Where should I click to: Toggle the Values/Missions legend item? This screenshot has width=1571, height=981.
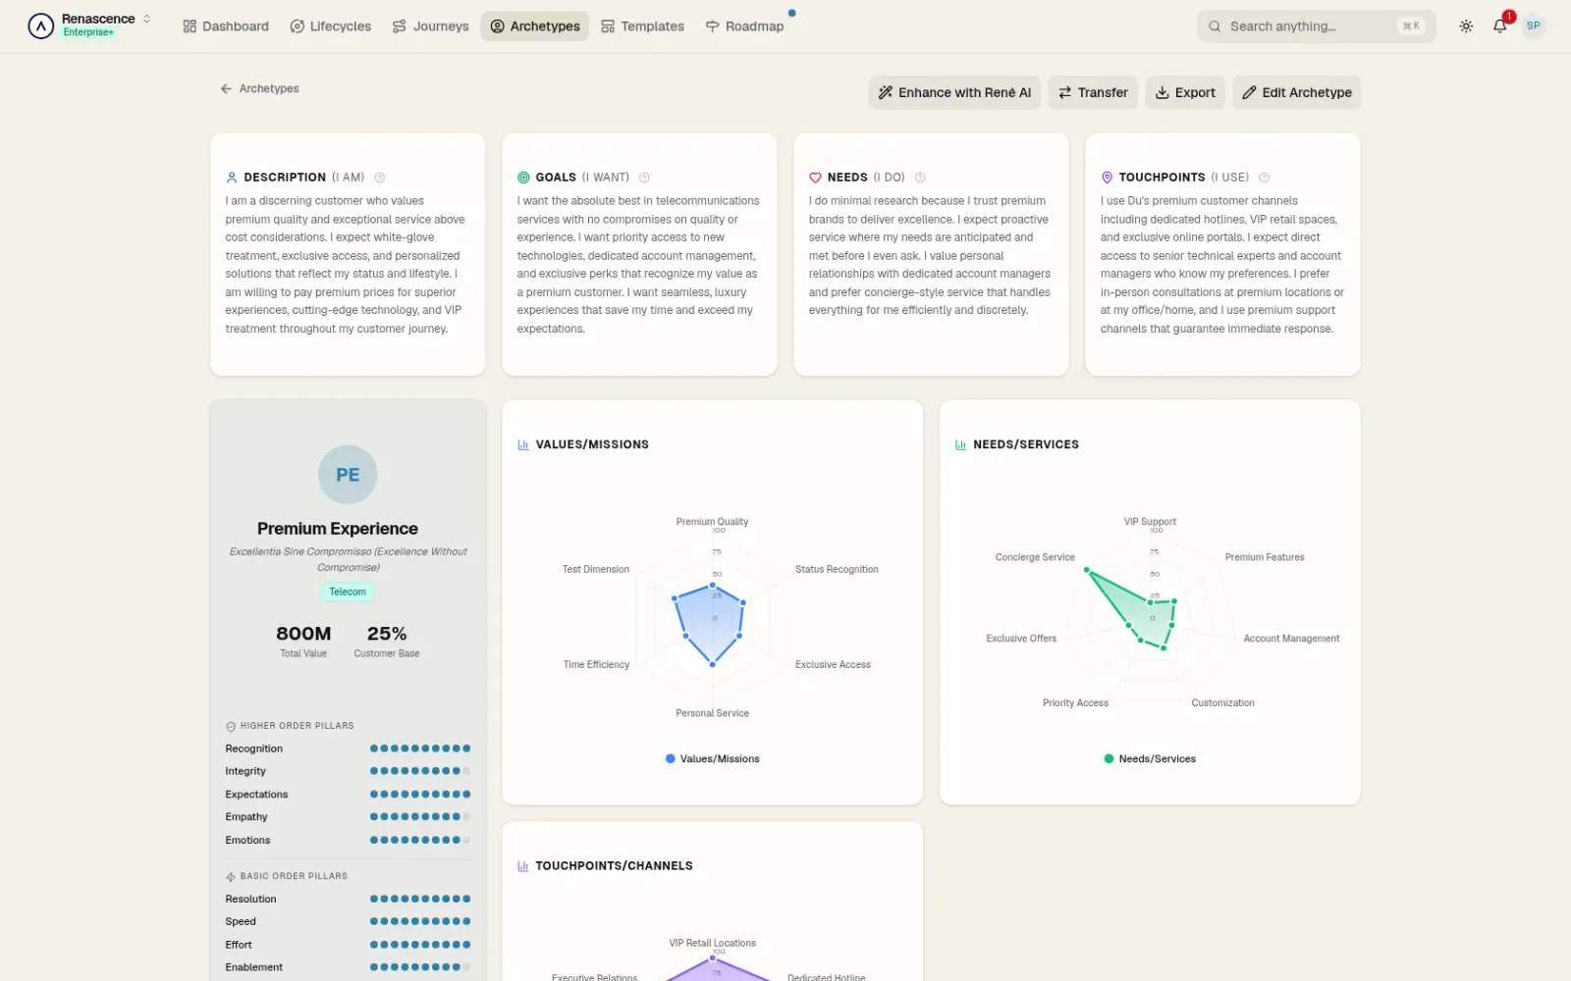[x=713, y=758]
